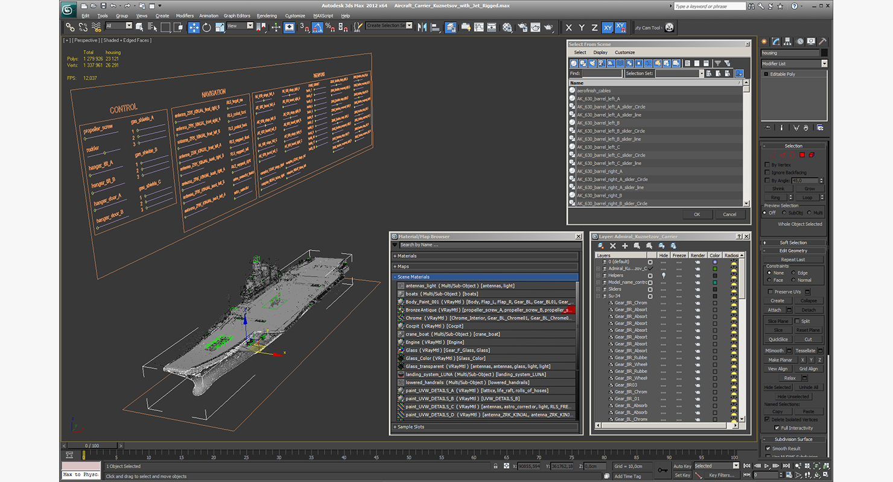893x482 pixels.
Task: Expand the Sample Slots group
Action: pos(486,427)
